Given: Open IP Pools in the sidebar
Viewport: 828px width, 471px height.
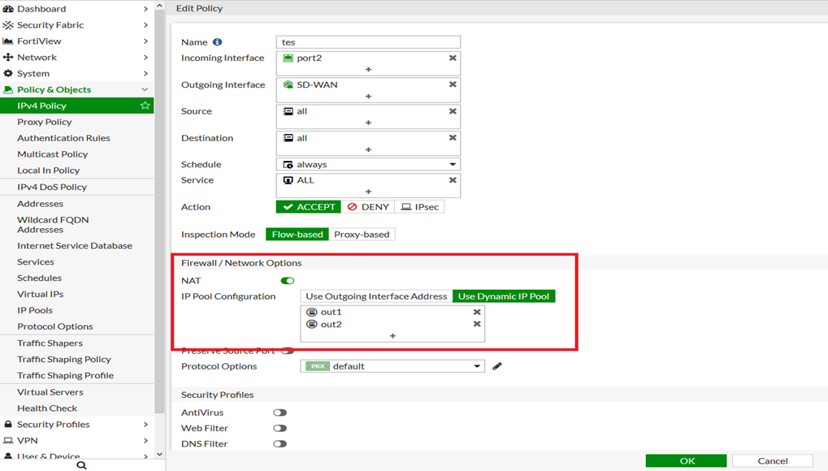Looking at the screenshot, I should (35, 310).
